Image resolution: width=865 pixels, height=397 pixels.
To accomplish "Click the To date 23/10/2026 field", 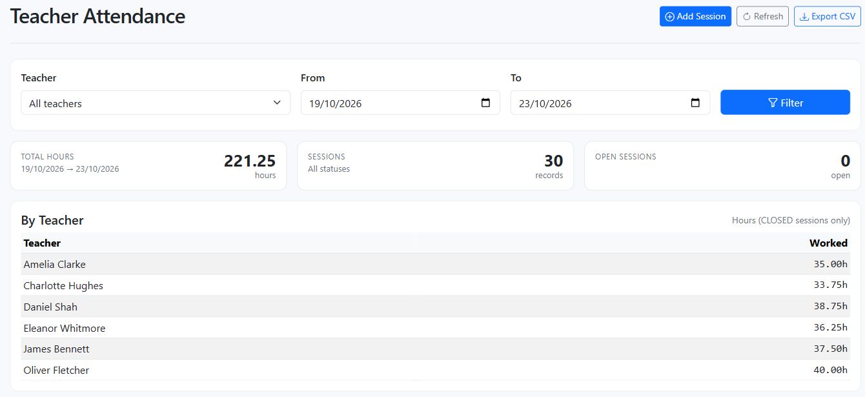I will [610, 103].
